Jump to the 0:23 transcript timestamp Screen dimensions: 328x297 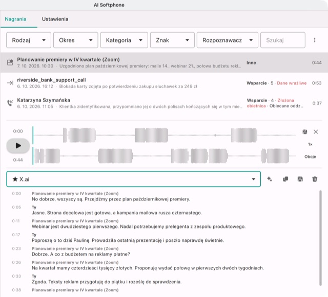pyautogui.click(x=16, y=248)
